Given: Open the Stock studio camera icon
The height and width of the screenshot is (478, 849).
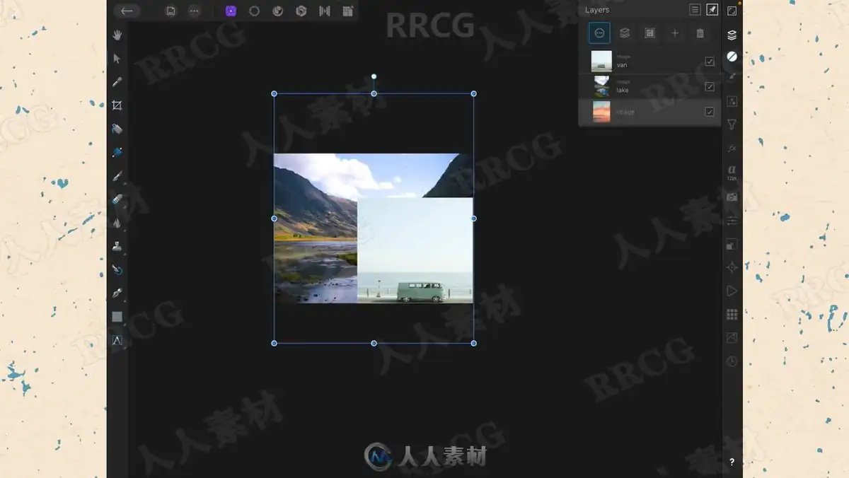Looking at the screenshot, I should (732, 197).
